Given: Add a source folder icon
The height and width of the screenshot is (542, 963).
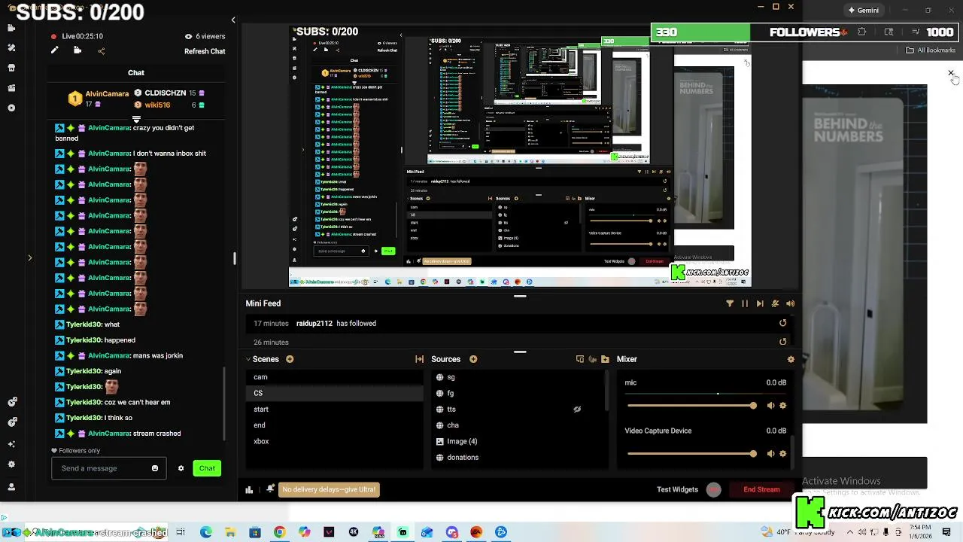Looking at the screenshot, I should click(605, 359).
